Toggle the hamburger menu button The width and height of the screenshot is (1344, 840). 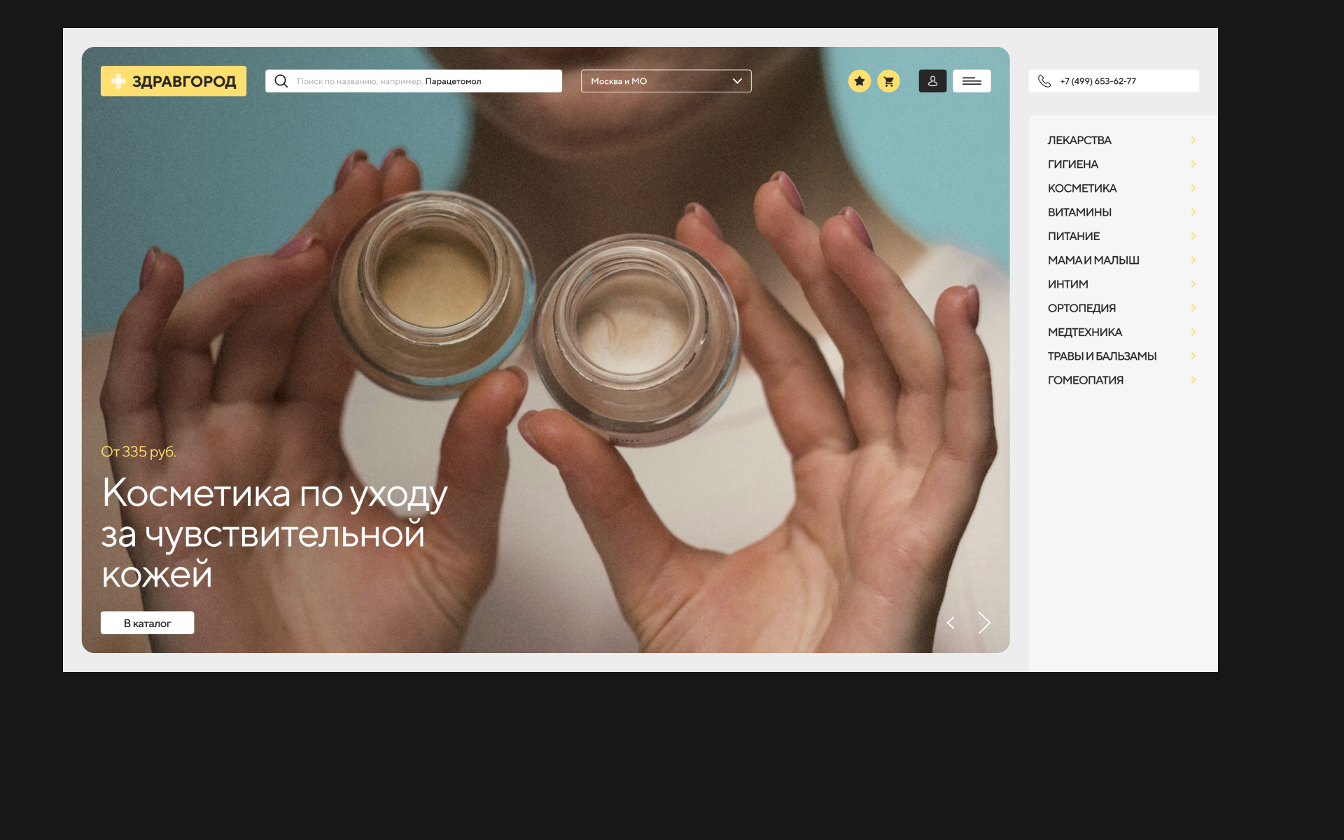coord(972,81)
